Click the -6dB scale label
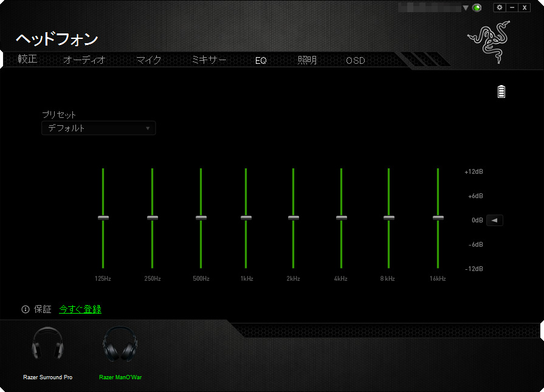Viewport: 544px width, 392px height. (476, 244)
